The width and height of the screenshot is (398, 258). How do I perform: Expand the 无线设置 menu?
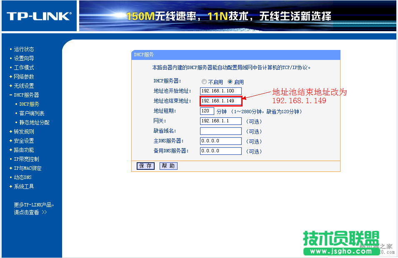click(24, 86)
